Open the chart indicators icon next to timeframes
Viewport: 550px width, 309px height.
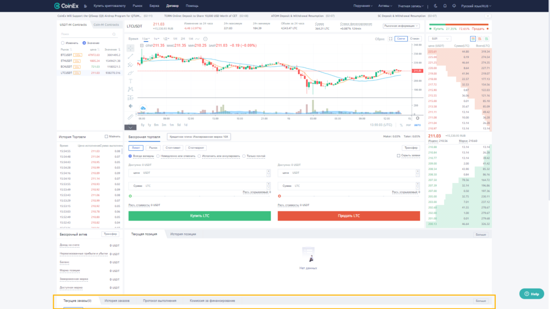coord(205,39)
